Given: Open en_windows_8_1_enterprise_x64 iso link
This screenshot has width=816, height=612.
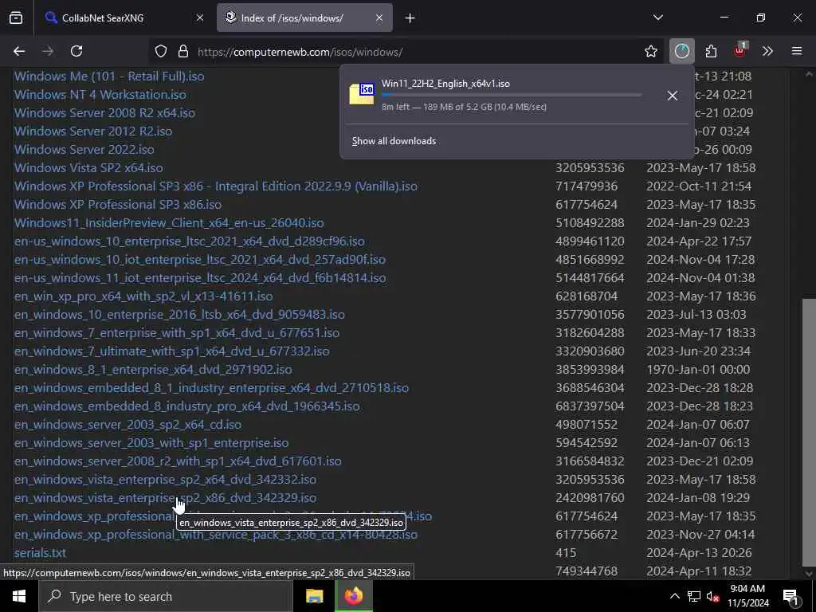Looking at the screenshot, I should (153, 370).
